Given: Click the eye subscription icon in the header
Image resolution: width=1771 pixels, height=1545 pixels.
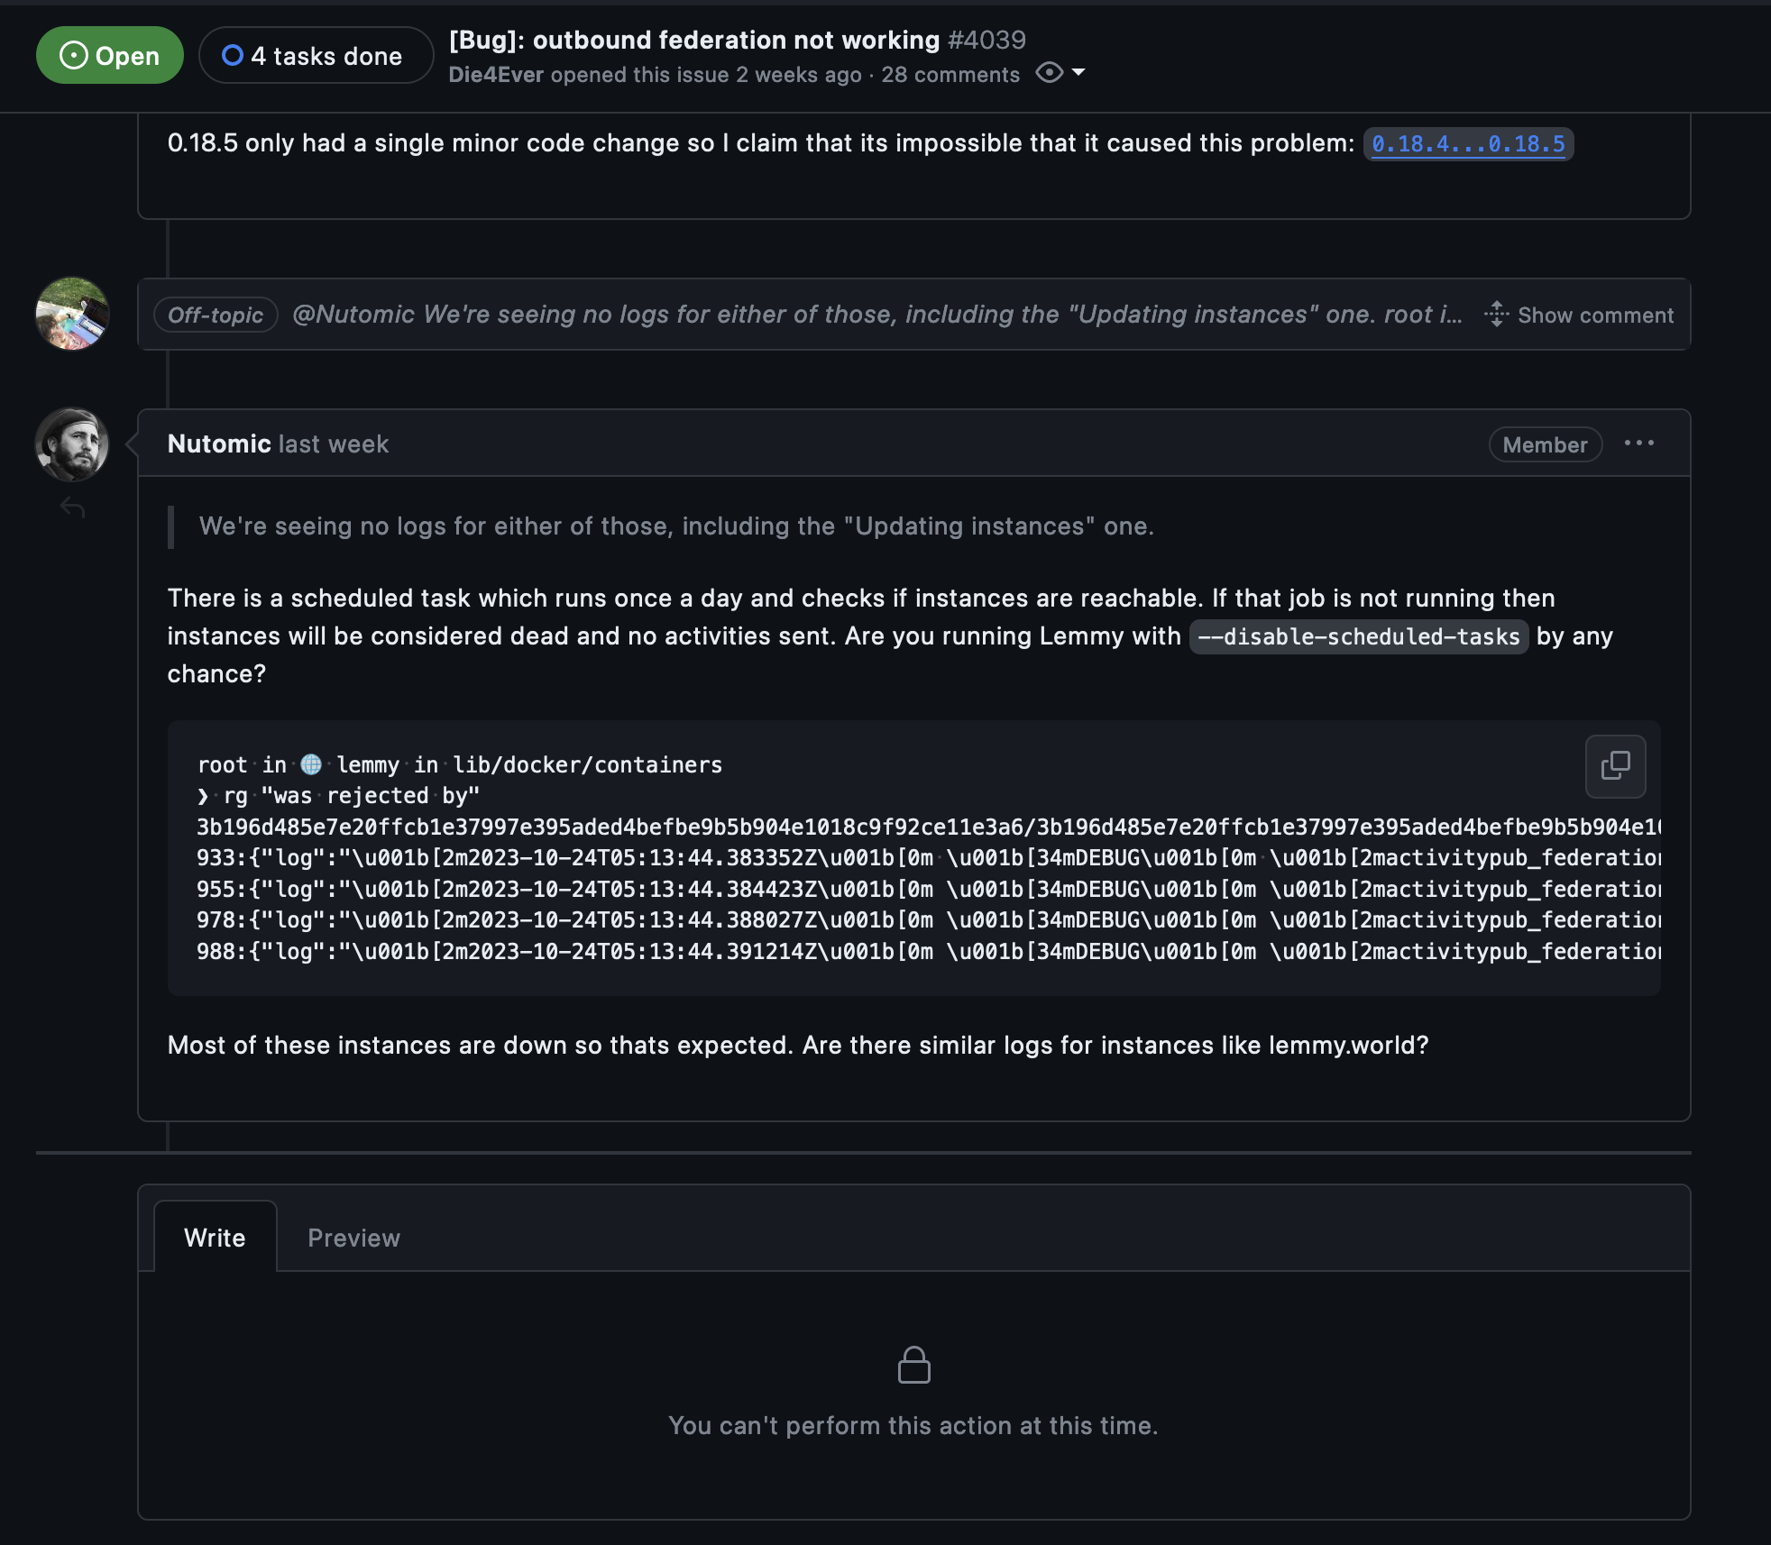Looking at the screenshot, I should click(1049, 73).
